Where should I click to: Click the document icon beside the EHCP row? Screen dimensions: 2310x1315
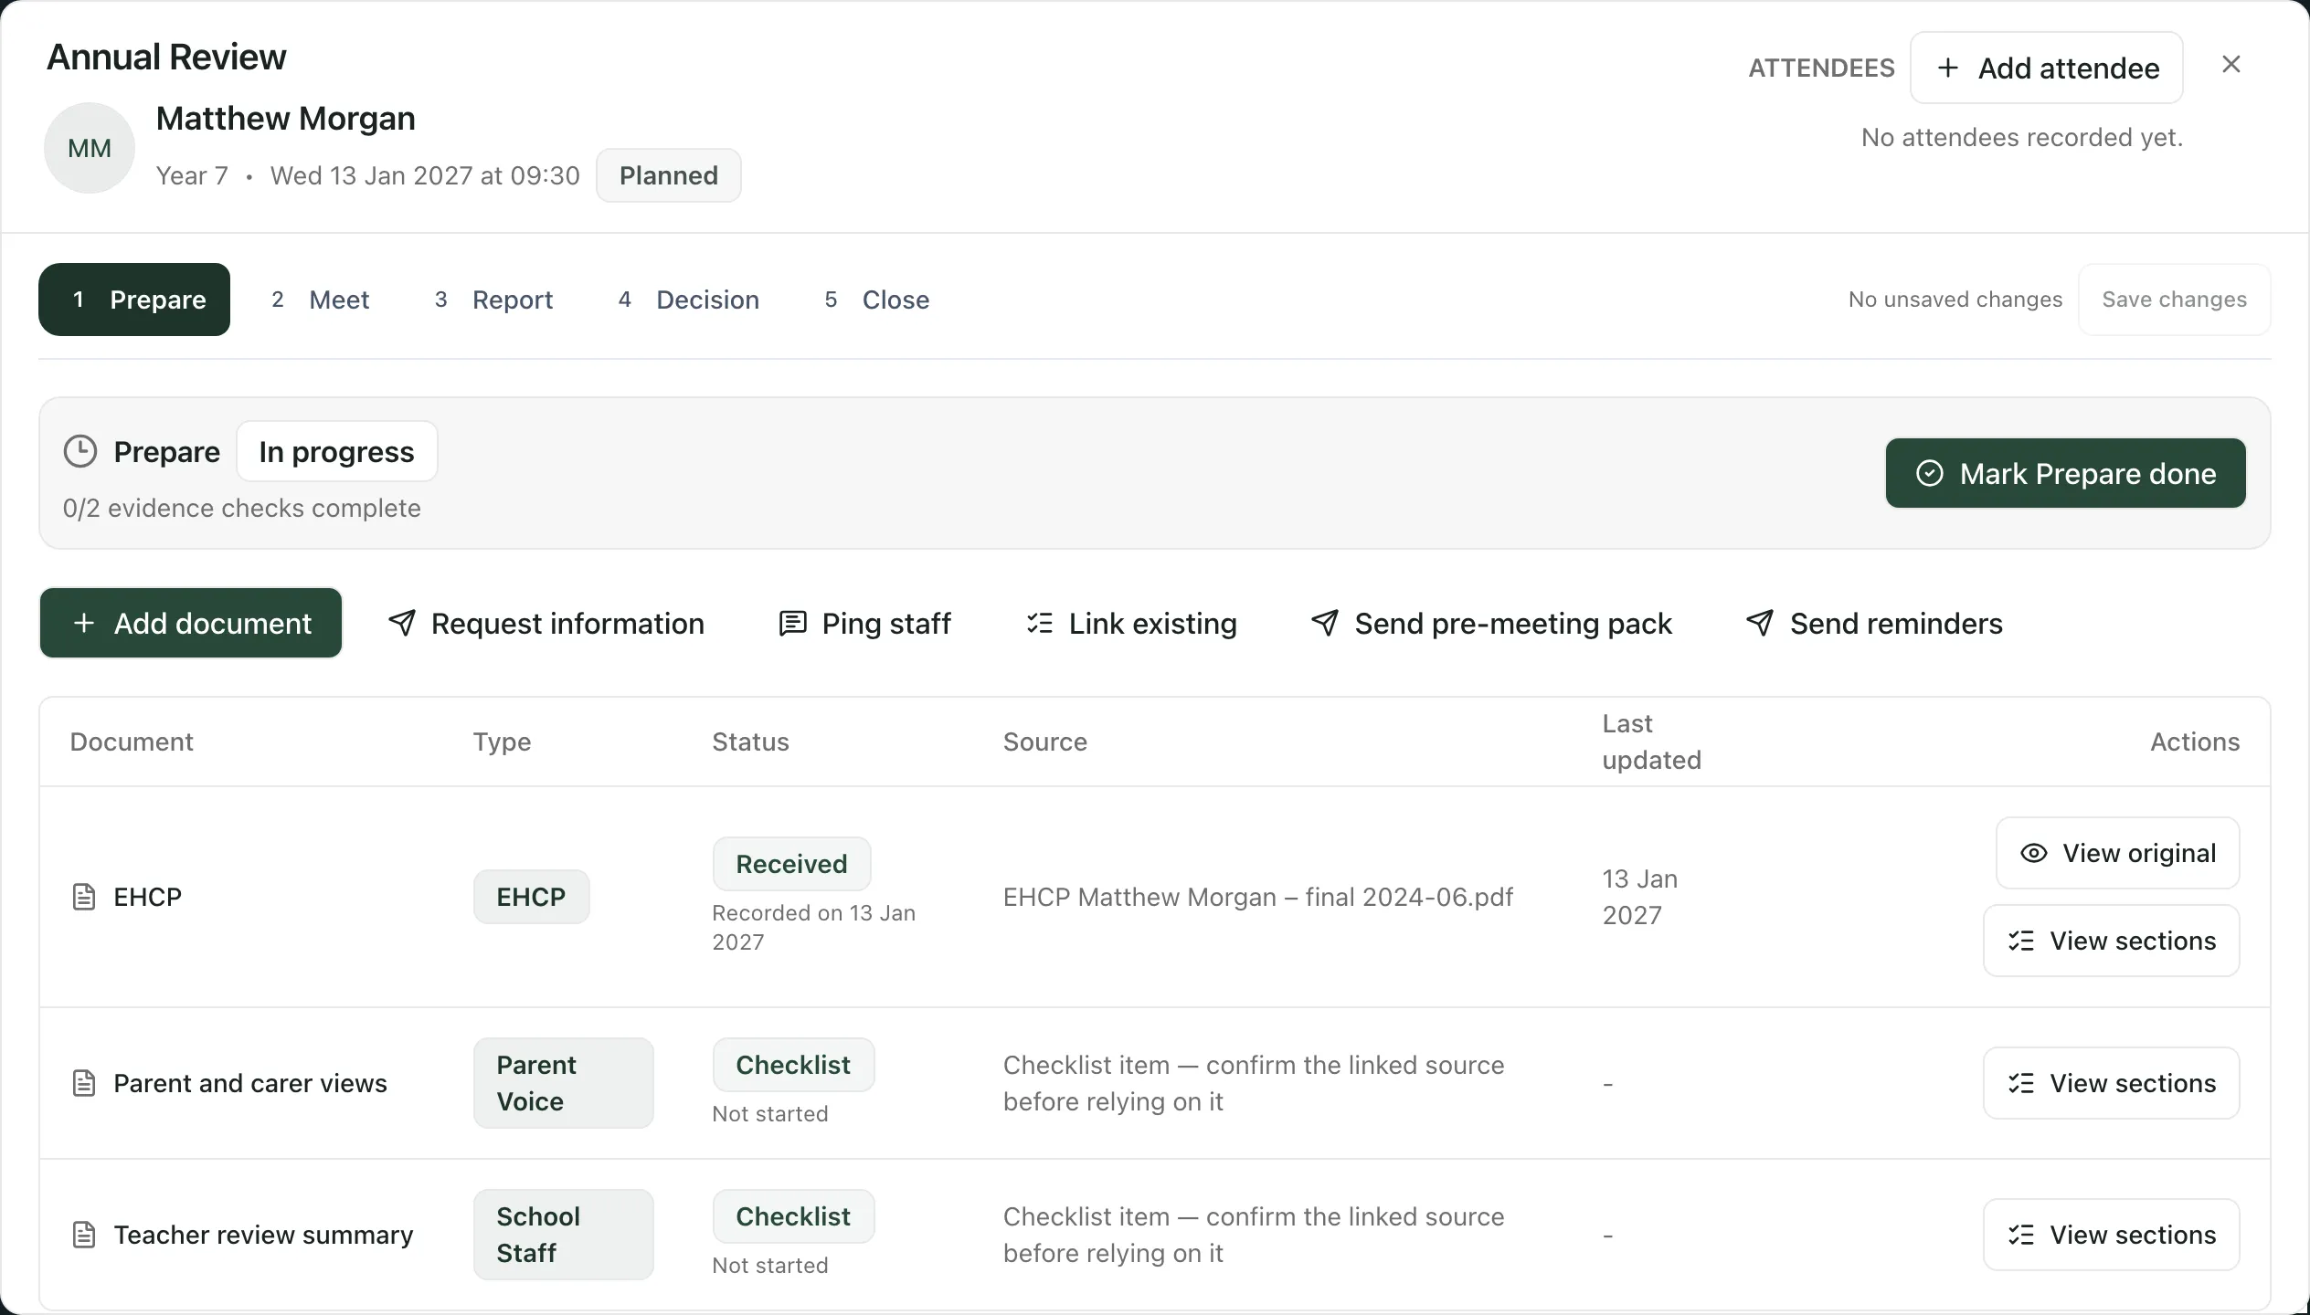click(x=84, y=897)
